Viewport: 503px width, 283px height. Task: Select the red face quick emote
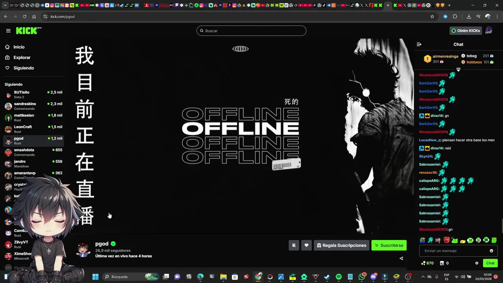446,240
